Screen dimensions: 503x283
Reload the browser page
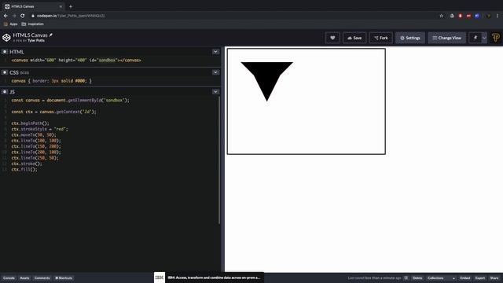click(x=23, y=16)
